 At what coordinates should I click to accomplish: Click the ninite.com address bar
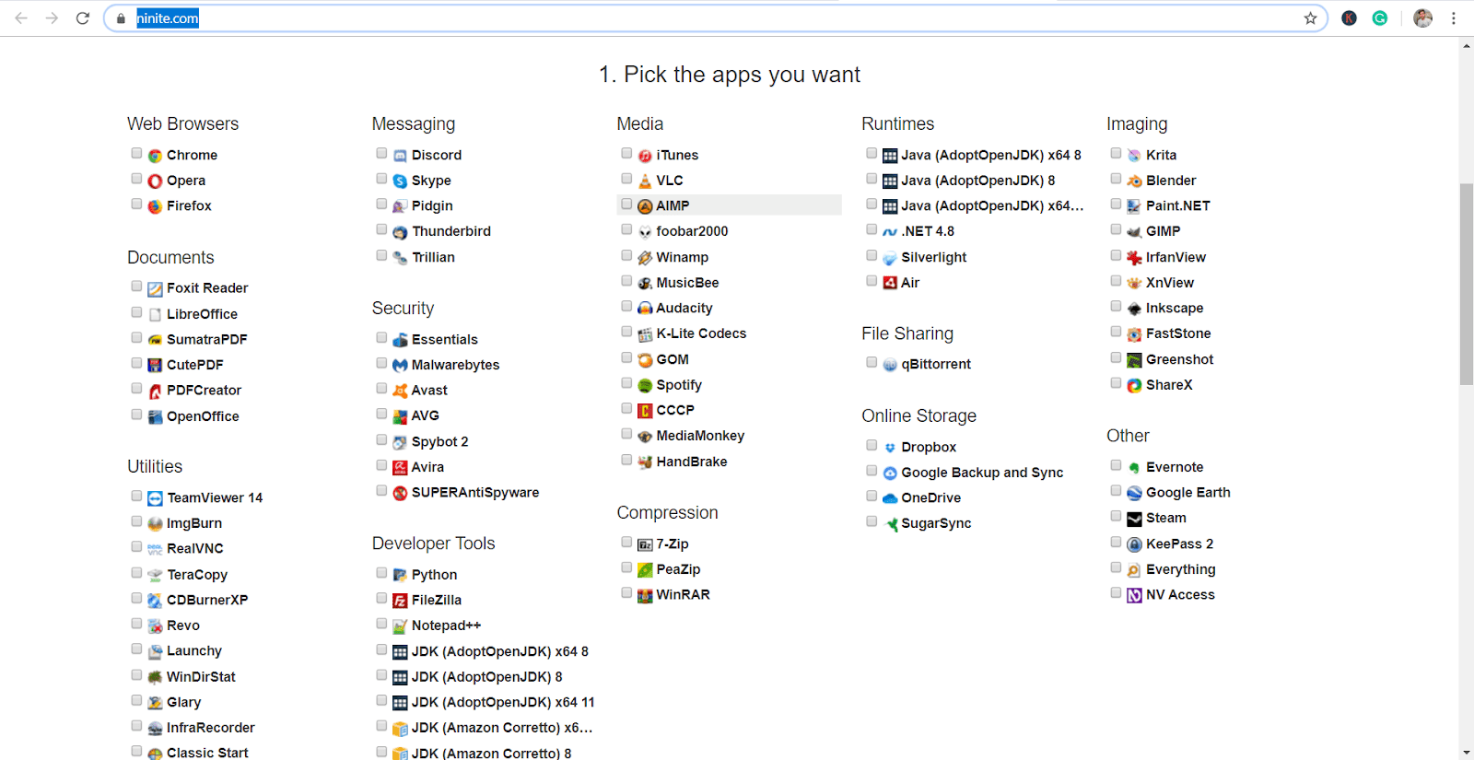715,18
